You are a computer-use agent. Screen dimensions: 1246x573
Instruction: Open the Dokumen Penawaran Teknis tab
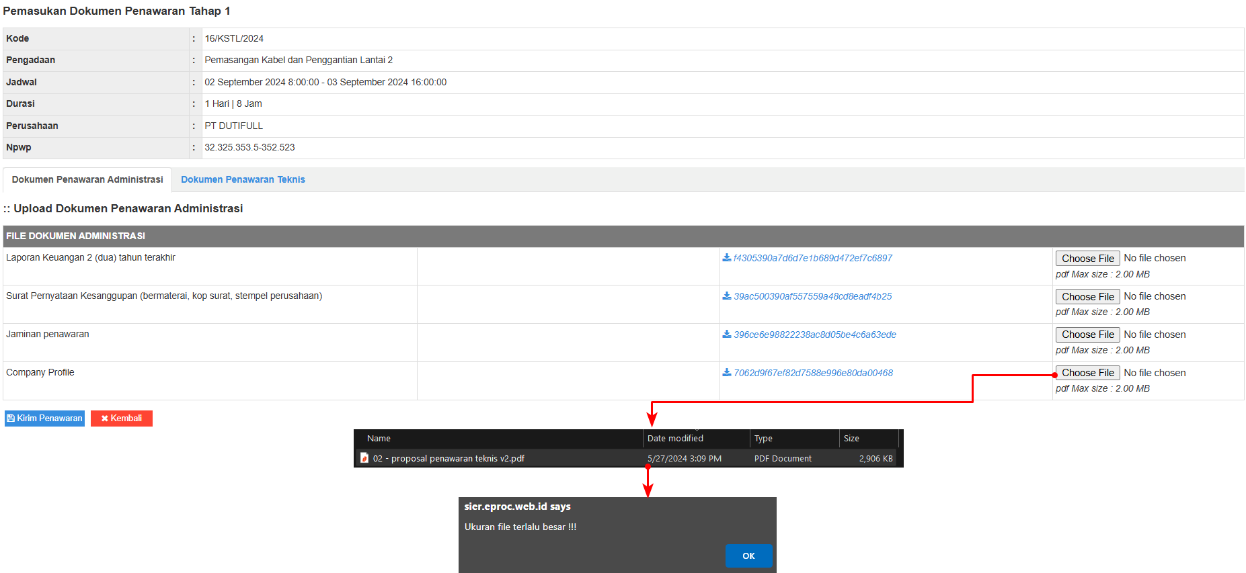tap(243, 180)
